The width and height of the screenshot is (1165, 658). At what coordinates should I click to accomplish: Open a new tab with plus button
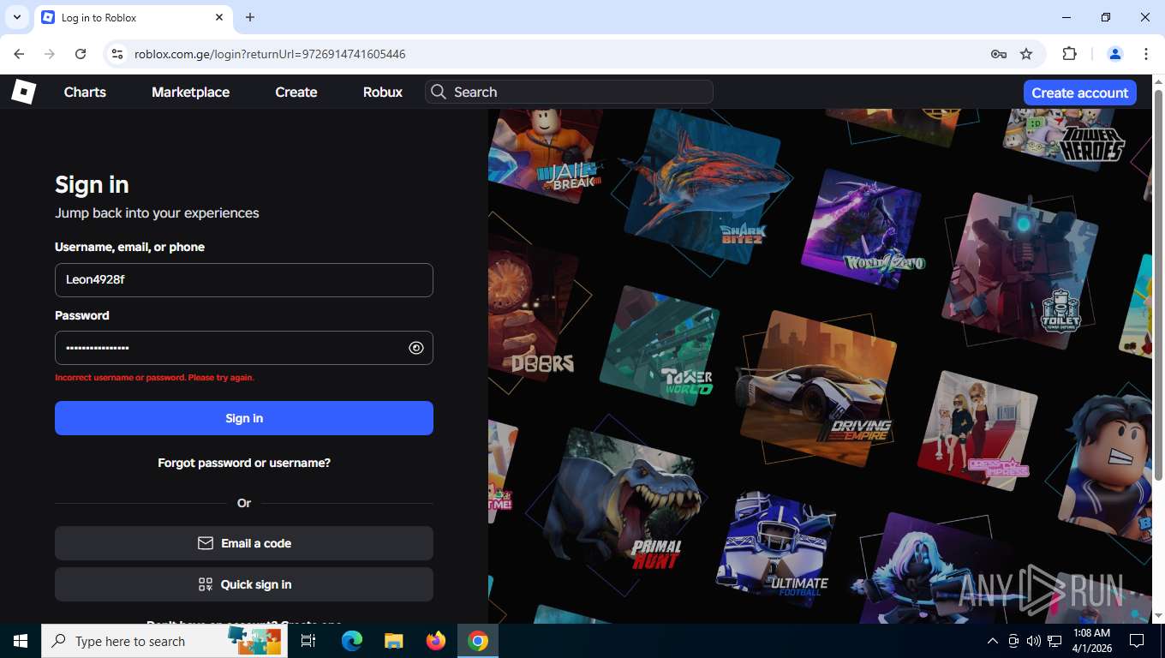[250, 17]
